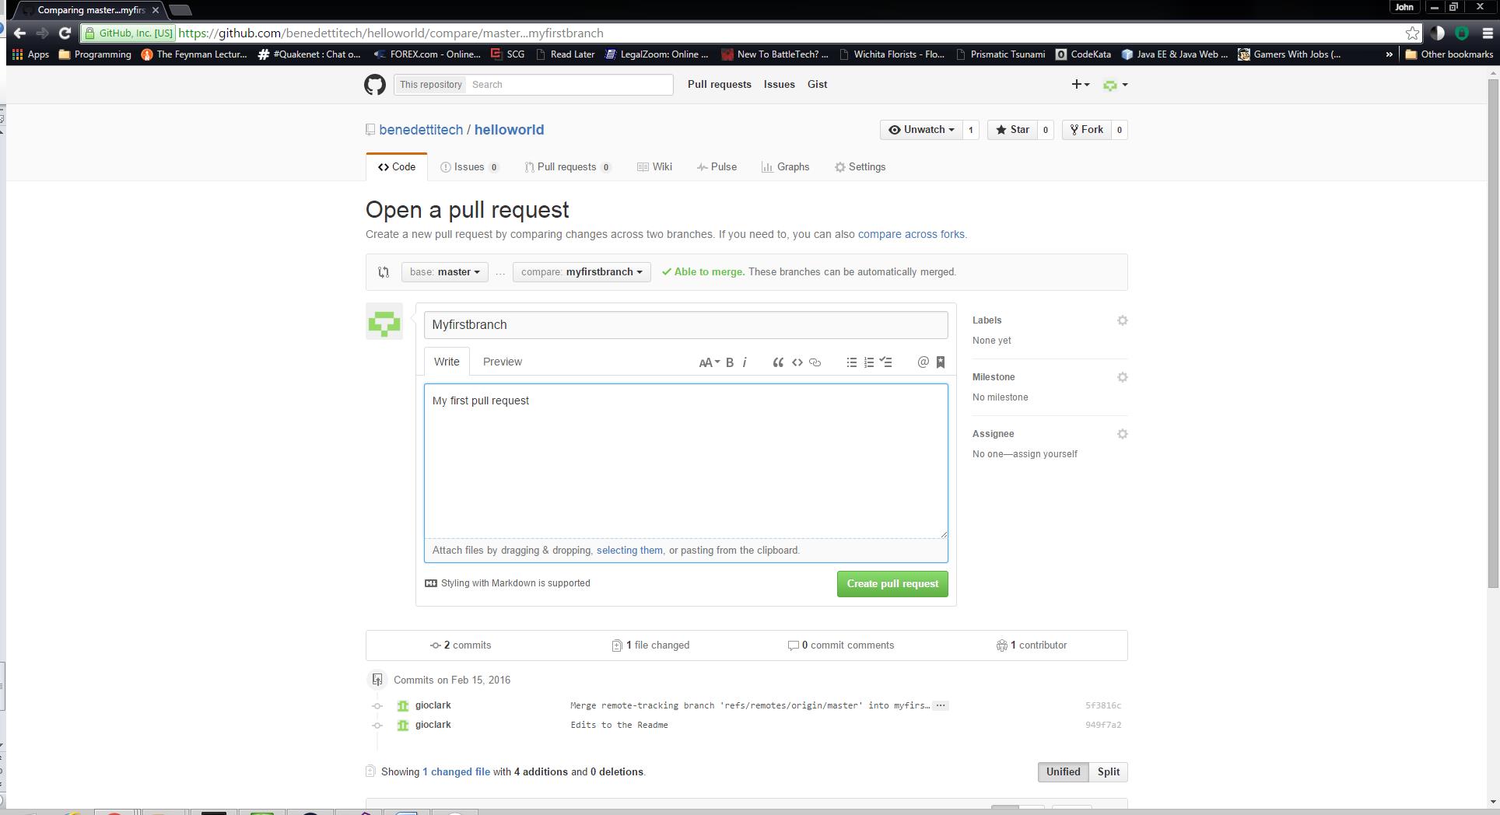Open the AA text size dropdown

[709, 362]
